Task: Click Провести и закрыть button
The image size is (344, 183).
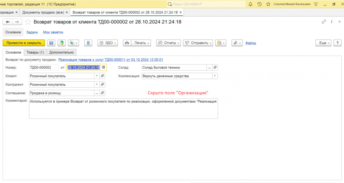Action: [24, 43]
